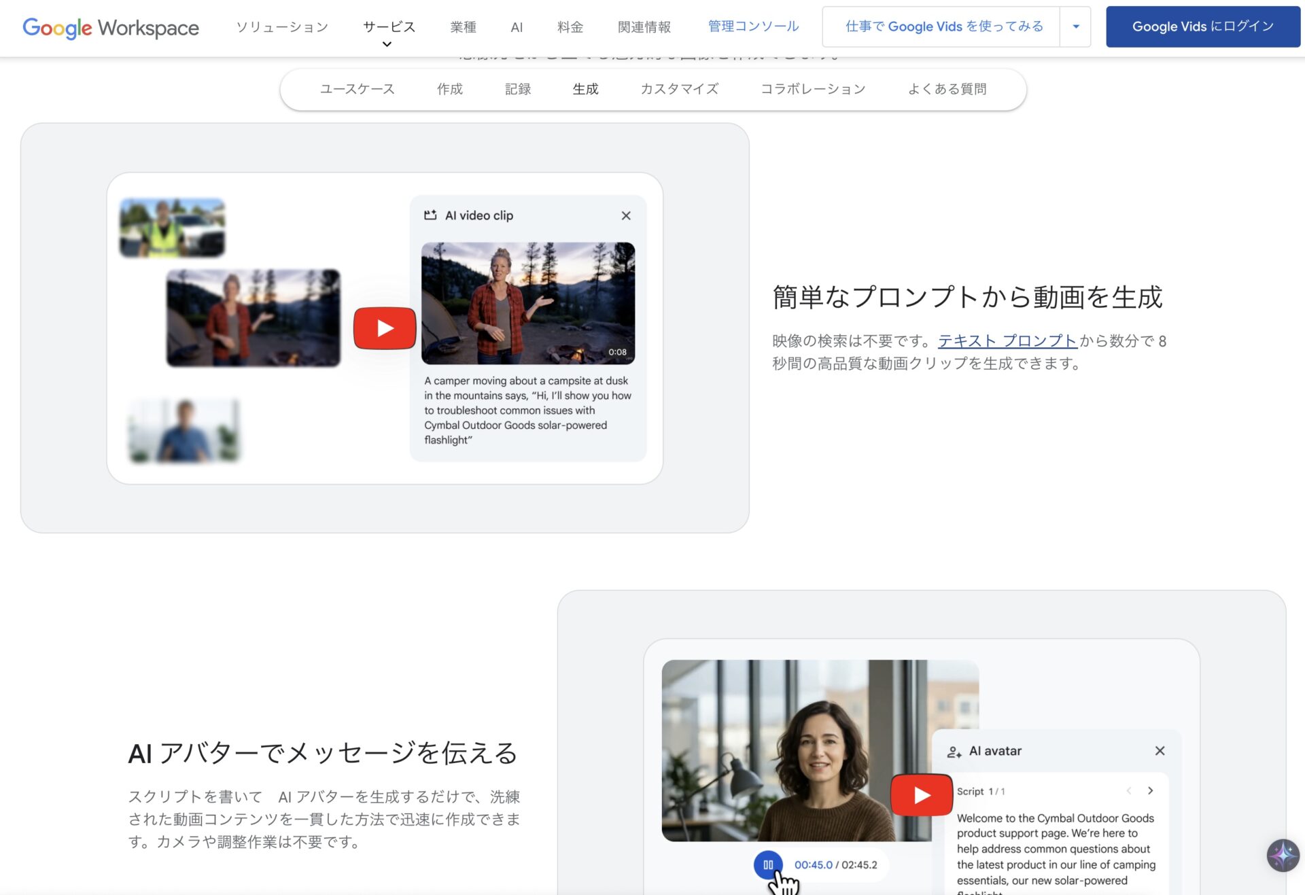The image size is (1305, 895).
Task: Switch to the カスタマイズ tab
Action: point(679,89)
